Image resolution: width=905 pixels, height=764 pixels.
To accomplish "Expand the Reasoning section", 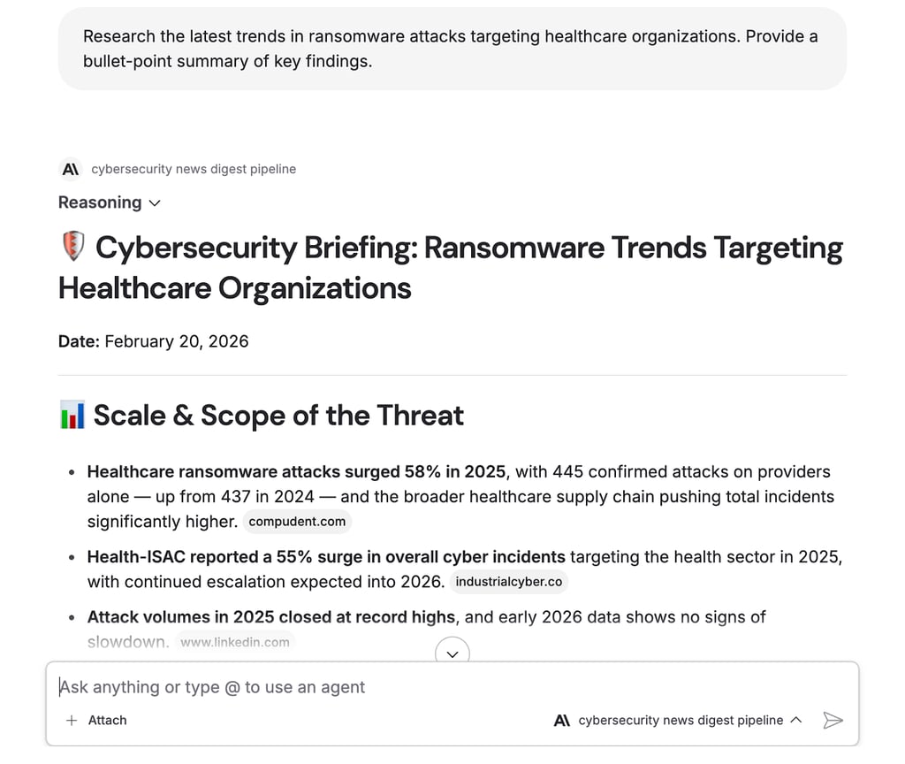I will [x=109, y=202].
